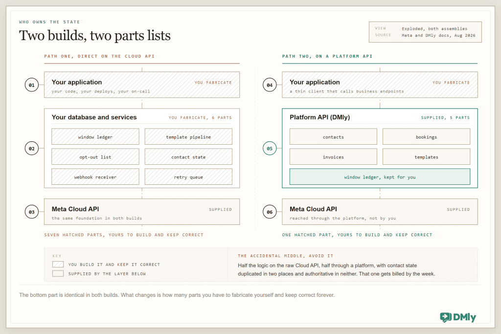
Task: Click the heading 'Two builds, two parts lists'
Action: click(x=94, y=35)
